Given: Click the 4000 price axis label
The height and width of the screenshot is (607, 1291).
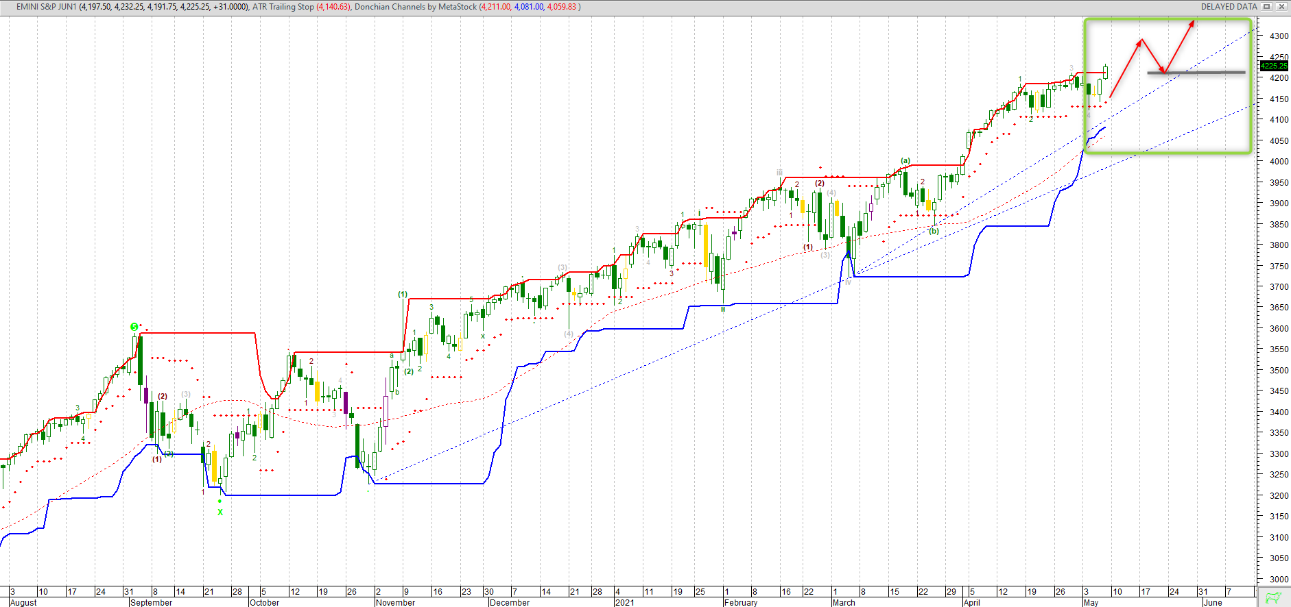Looking at the screenshot, I should (1279, 162).
